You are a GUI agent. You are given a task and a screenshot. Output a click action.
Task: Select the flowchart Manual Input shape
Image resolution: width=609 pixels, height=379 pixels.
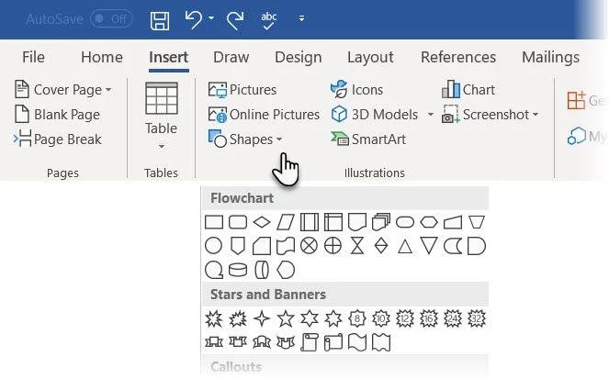tap(453, 222)
